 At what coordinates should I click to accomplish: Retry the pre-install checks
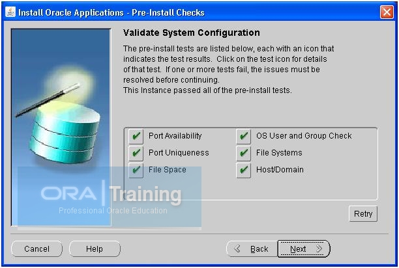363,214
